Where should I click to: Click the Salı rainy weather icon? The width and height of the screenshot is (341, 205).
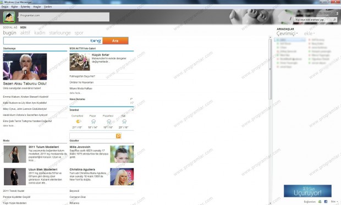tap(124, 121)
